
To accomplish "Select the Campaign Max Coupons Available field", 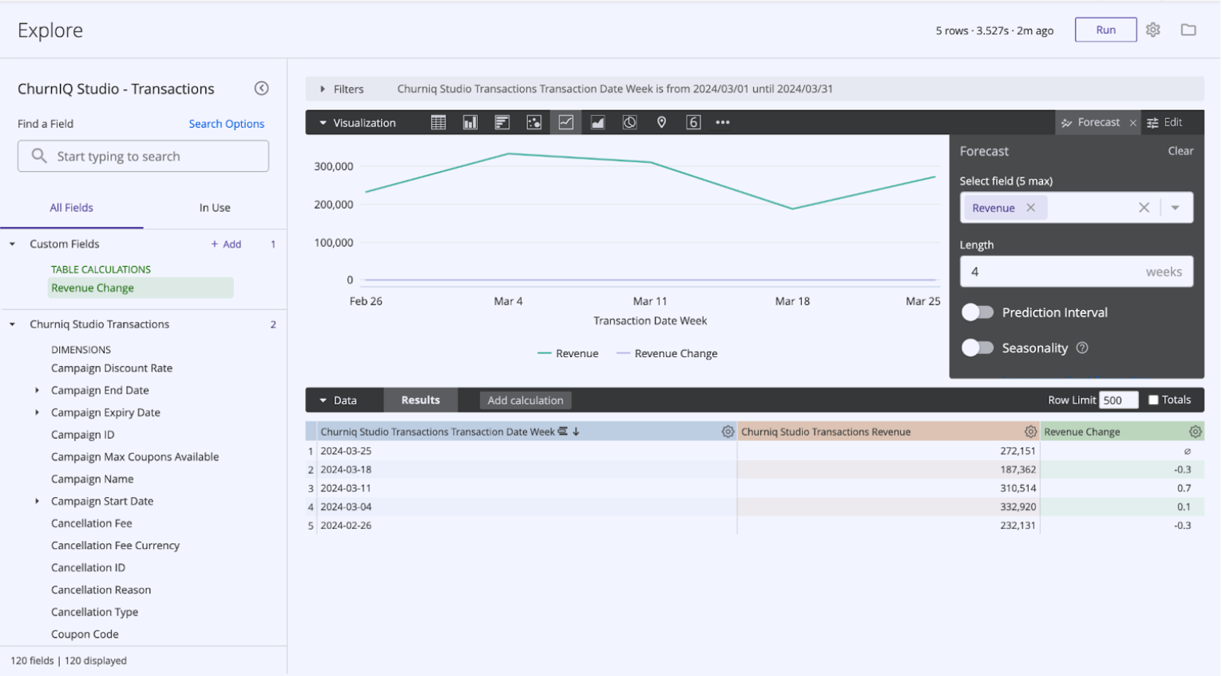I will [135, 457].
